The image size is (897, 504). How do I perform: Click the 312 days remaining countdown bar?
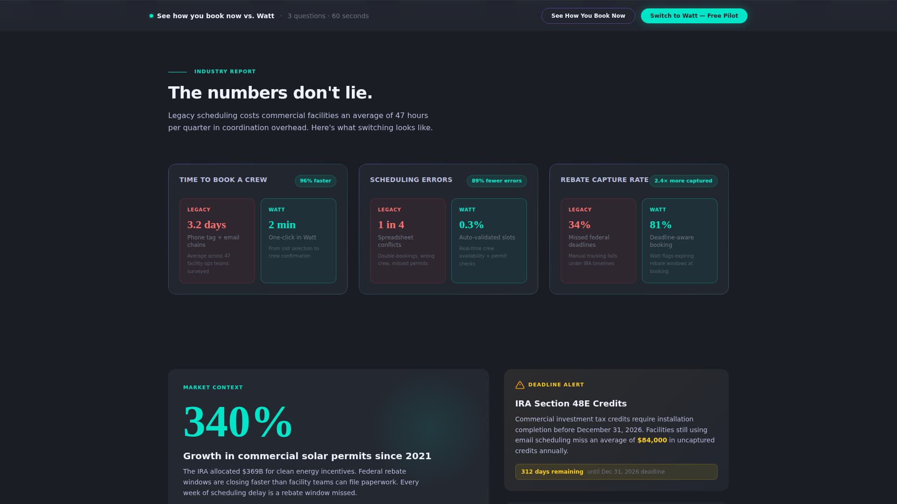point(616,472)
